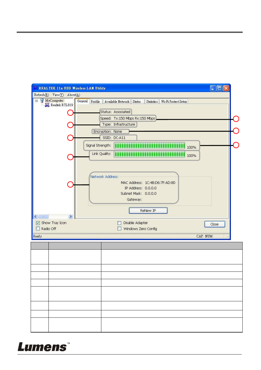Switch to the General tab
Image resolution: width=261 pixels, height=370 pixels.
82,101
